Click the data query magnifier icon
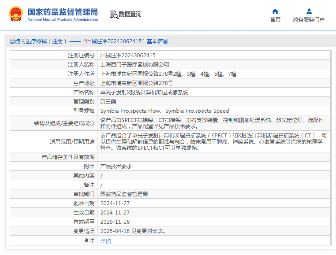The height and width of the screenshot is (255, 336). [114, 15]
